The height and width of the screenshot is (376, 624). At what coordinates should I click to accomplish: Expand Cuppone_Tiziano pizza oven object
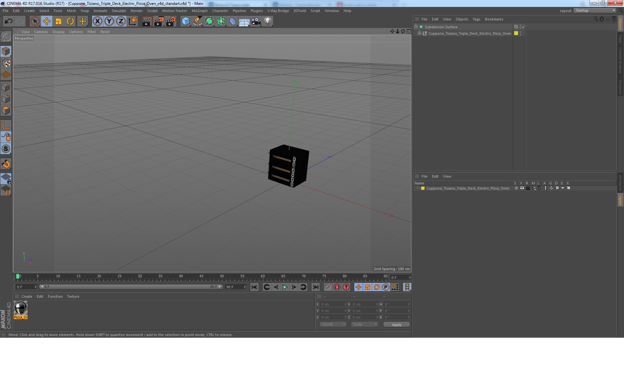(x=419, y=33)
